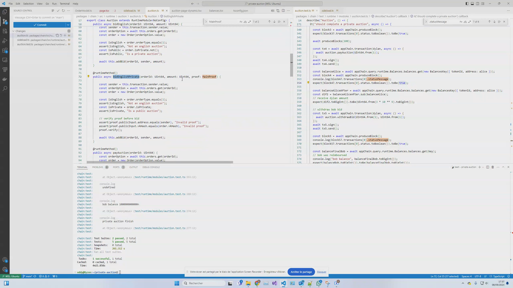The width and height of the screenshot is (513, 288).
Task: Go to previous match for MainProof
Action: pyautogui.click(x=269, y=22)
